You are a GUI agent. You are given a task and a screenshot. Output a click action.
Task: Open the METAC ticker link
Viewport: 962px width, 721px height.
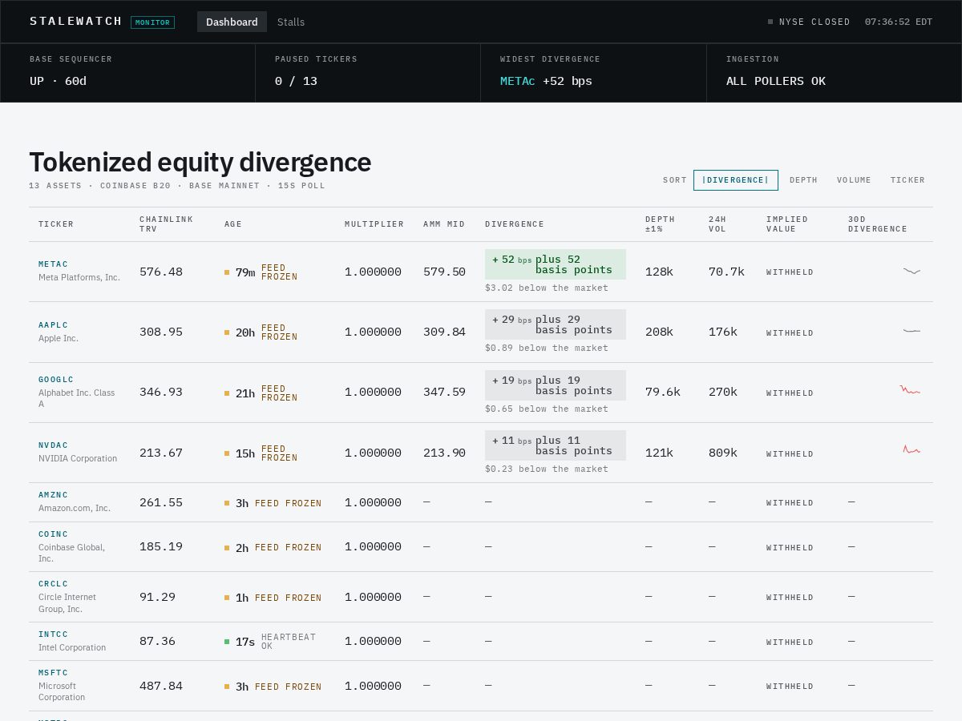pyautogui.click(x=54, y=264)
